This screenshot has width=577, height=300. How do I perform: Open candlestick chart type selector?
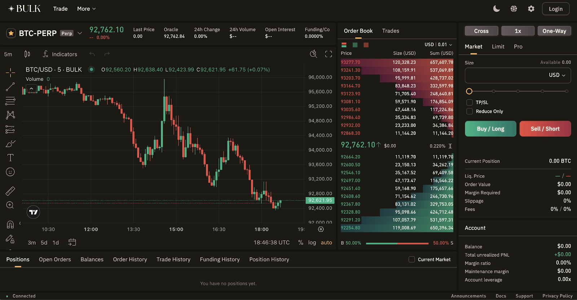click(x=27, y=54)
